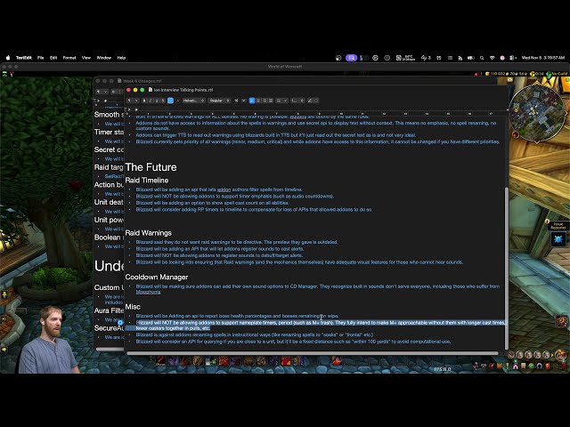Click the 'Aura Filte' heading in the back window
Viewport: 570px width, 427px height.
109,310
